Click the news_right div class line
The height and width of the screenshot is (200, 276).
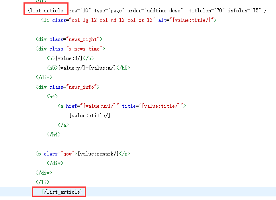coord(69,39)
